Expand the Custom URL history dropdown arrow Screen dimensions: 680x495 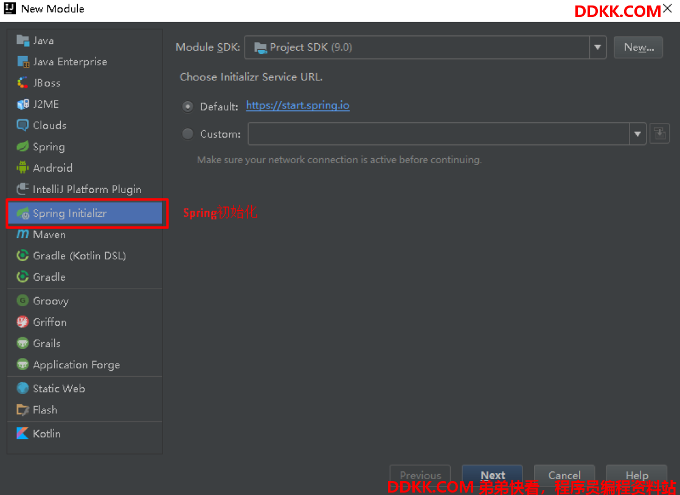(637, 134)
